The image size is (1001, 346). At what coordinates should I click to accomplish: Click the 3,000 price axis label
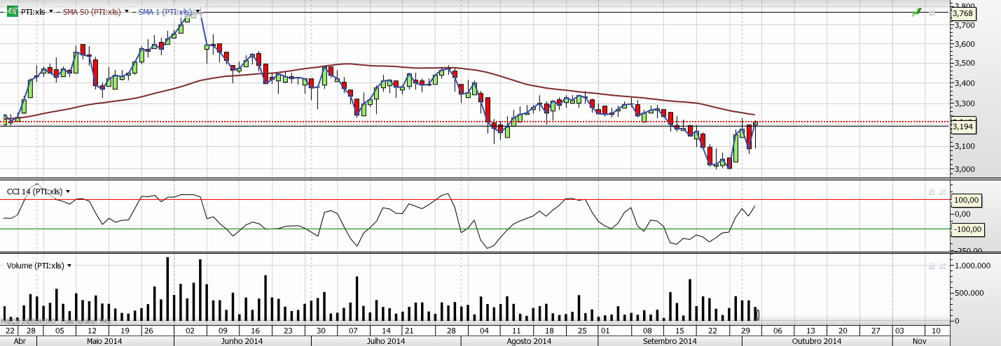click(x=965, y=169)
